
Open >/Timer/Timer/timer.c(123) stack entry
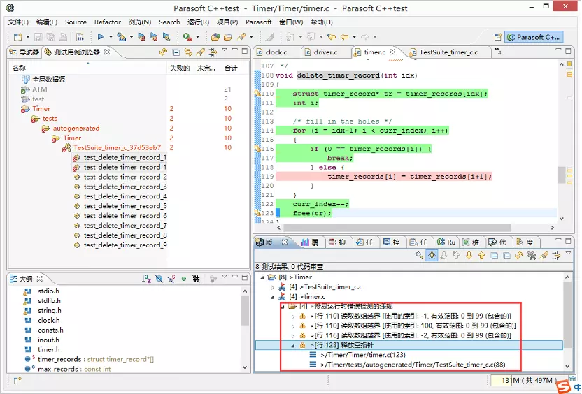[362, 355]
